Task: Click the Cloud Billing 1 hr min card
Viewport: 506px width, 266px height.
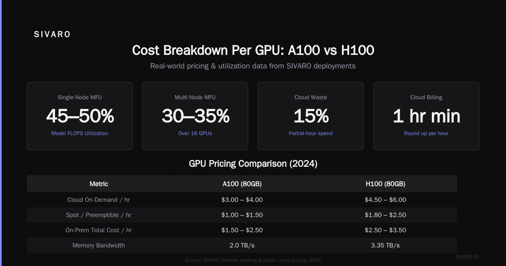Action: pyautogui.click(x=426, y=116)
